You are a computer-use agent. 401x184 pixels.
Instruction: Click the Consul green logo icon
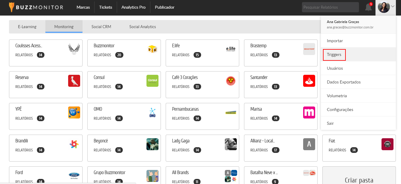point(152,81)
